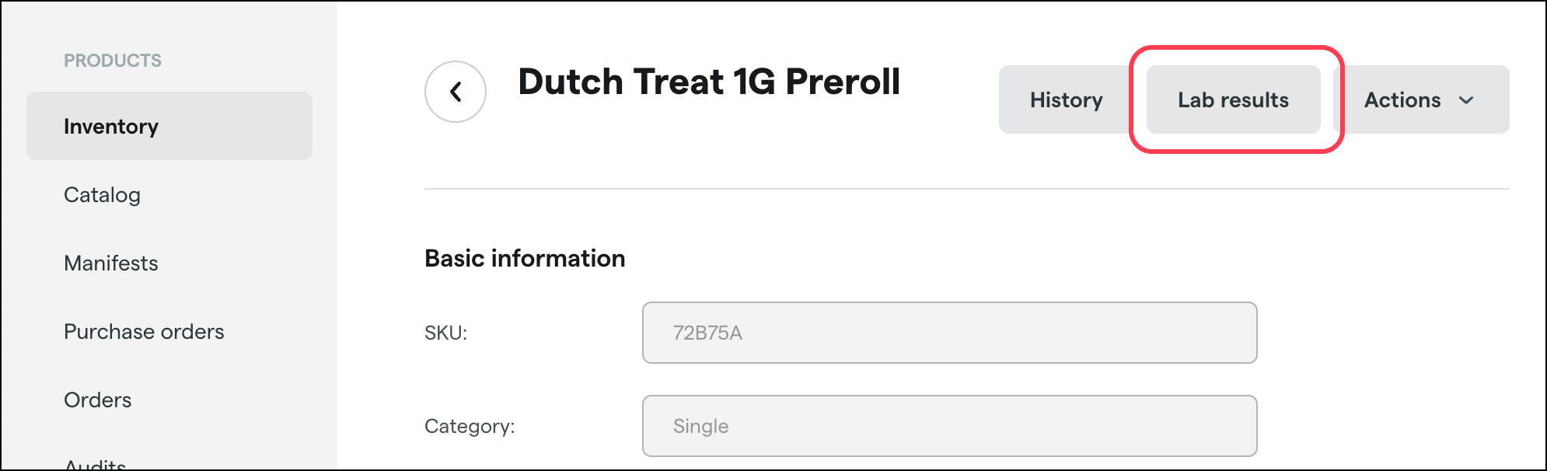Click the SKU input field showing 72B75A
The image size is (1547, 471).
click(949, 333)
